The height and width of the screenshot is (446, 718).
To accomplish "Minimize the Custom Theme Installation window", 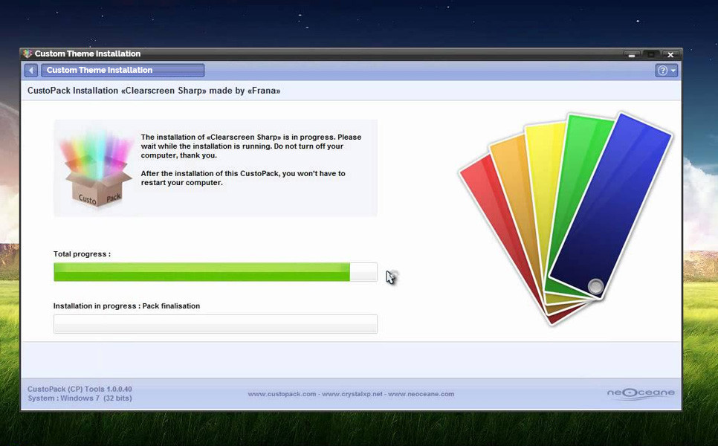I will tap(632, 54).
